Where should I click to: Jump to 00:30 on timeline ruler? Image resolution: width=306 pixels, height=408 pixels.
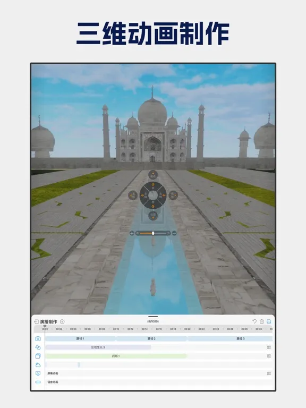tap(259, 329)
